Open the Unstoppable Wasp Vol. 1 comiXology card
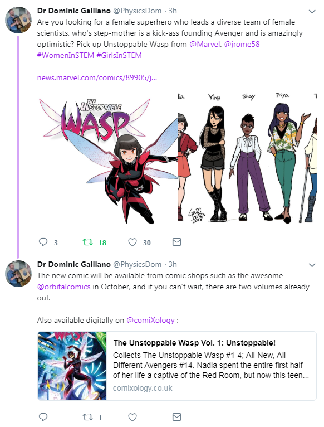Image resolution: width=324 pixels, height=427 pixels. coord(177,366)
